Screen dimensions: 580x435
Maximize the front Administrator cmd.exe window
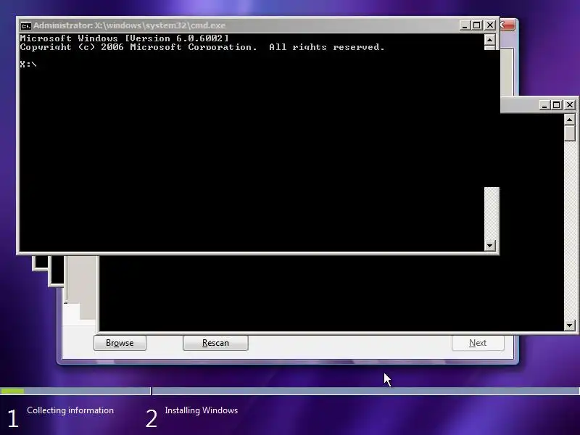click(x=477, y=25)
